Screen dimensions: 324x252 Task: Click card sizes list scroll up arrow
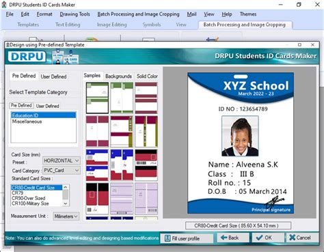coord(66,187)
